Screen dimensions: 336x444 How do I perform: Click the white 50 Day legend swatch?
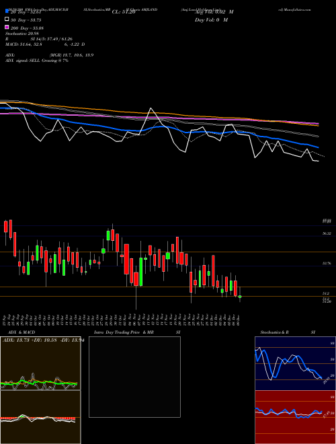pyautogui.click(x=7, y=20)
